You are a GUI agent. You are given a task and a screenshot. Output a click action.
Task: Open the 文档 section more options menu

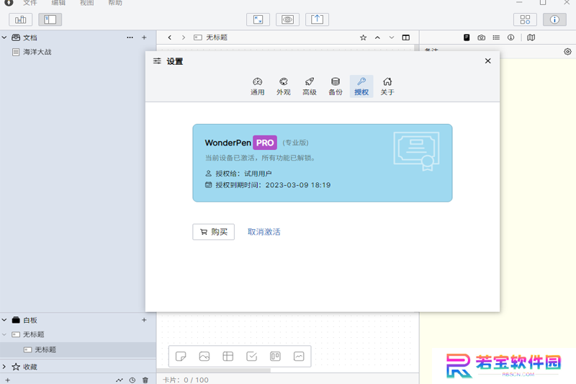click(x=130, y=37)
